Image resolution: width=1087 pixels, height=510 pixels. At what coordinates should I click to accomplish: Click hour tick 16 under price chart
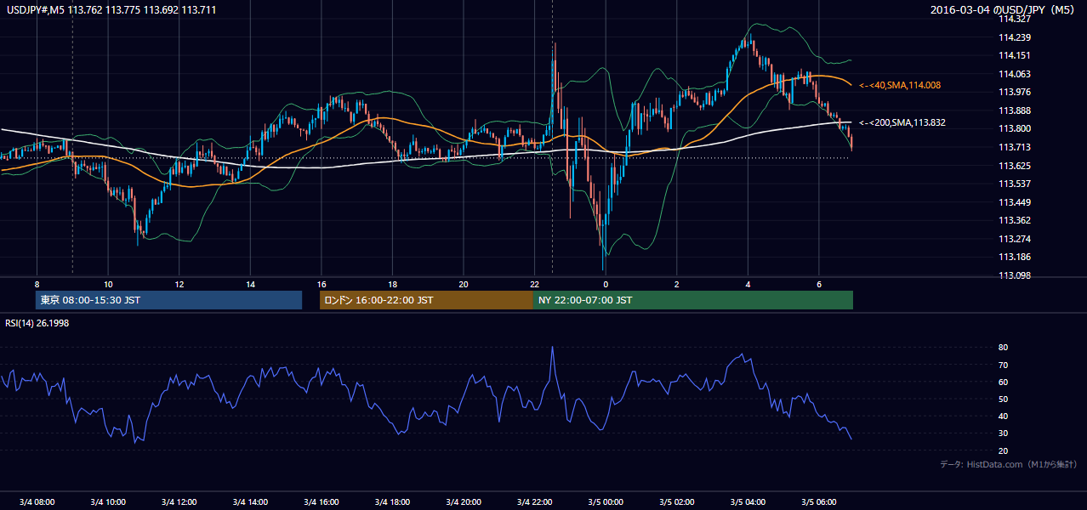[322, 284]
